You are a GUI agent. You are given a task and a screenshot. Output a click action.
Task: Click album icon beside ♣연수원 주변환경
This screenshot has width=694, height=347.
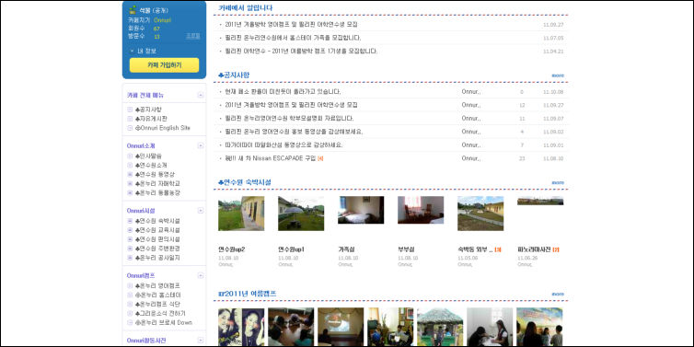tap(130, 249)
